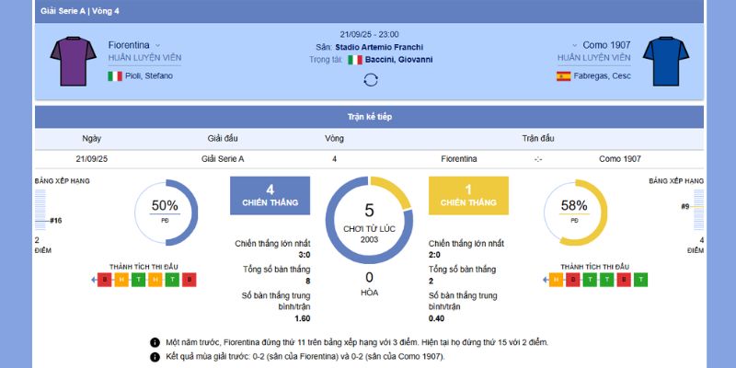Click the Italian flag beside Pioli, Stefano

[x=115, y=75]
